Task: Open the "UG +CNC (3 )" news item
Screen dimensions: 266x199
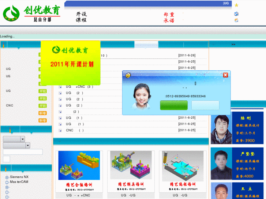Action: (x=79, y=87)
